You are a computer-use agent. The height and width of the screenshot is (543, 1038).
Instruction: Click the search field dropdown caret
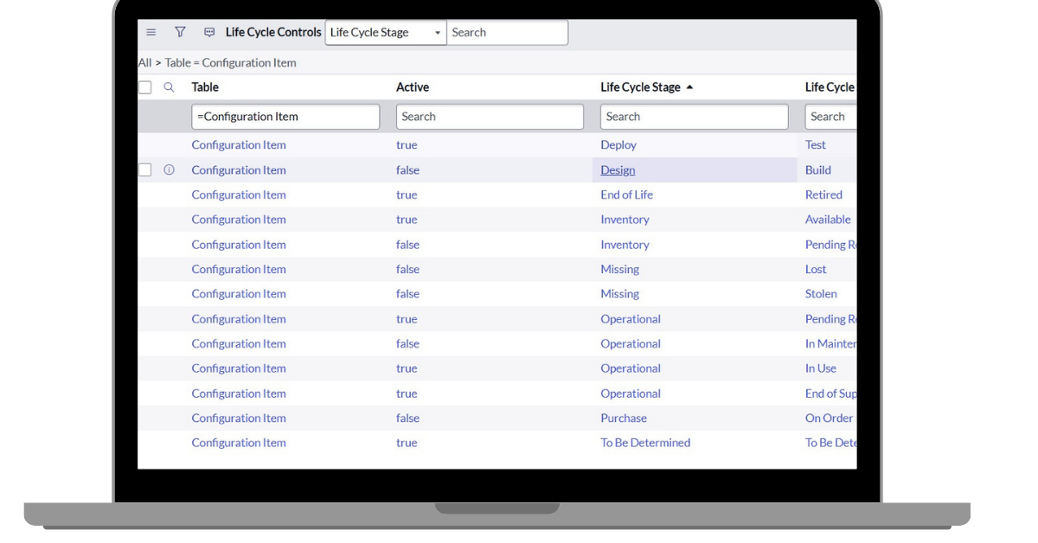437,32
